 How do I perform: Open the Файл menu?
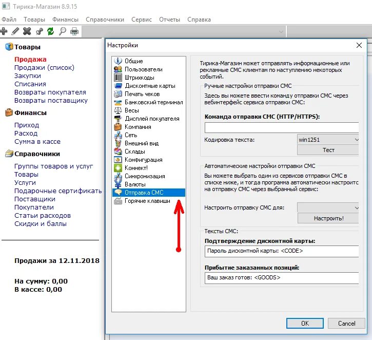point(9,20)
